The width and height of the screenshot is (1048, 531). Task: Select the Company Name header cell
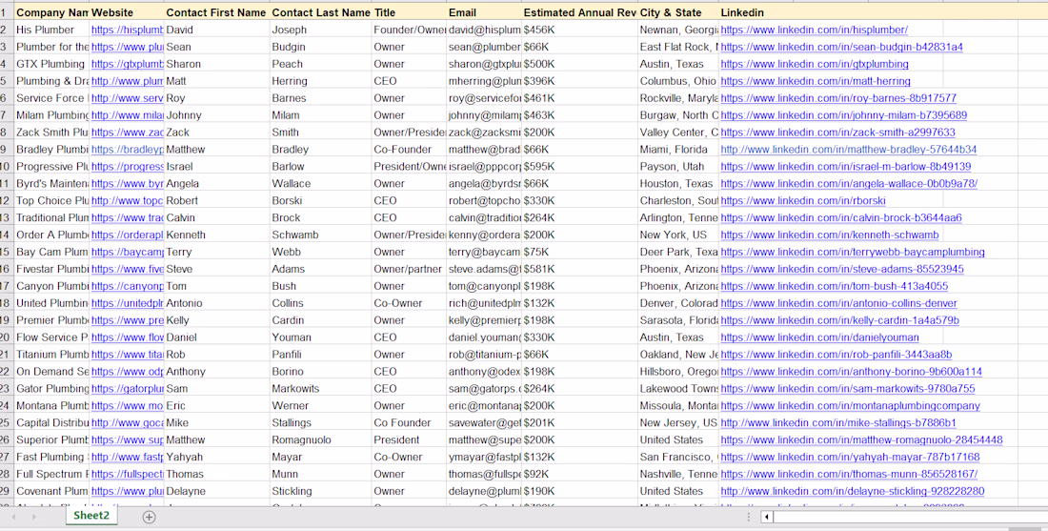[x=52, y=12]
